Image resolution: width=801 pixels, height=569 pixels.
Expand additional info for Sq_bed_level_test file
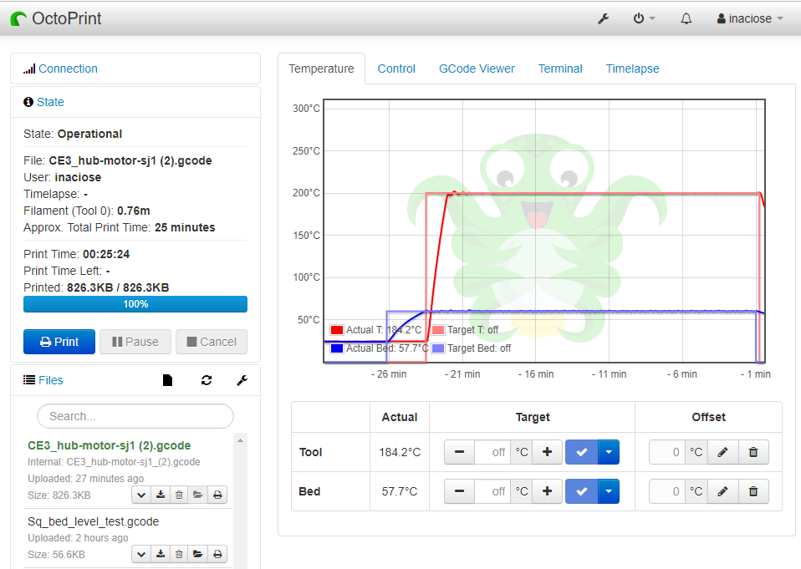click(x=141, y=554)
